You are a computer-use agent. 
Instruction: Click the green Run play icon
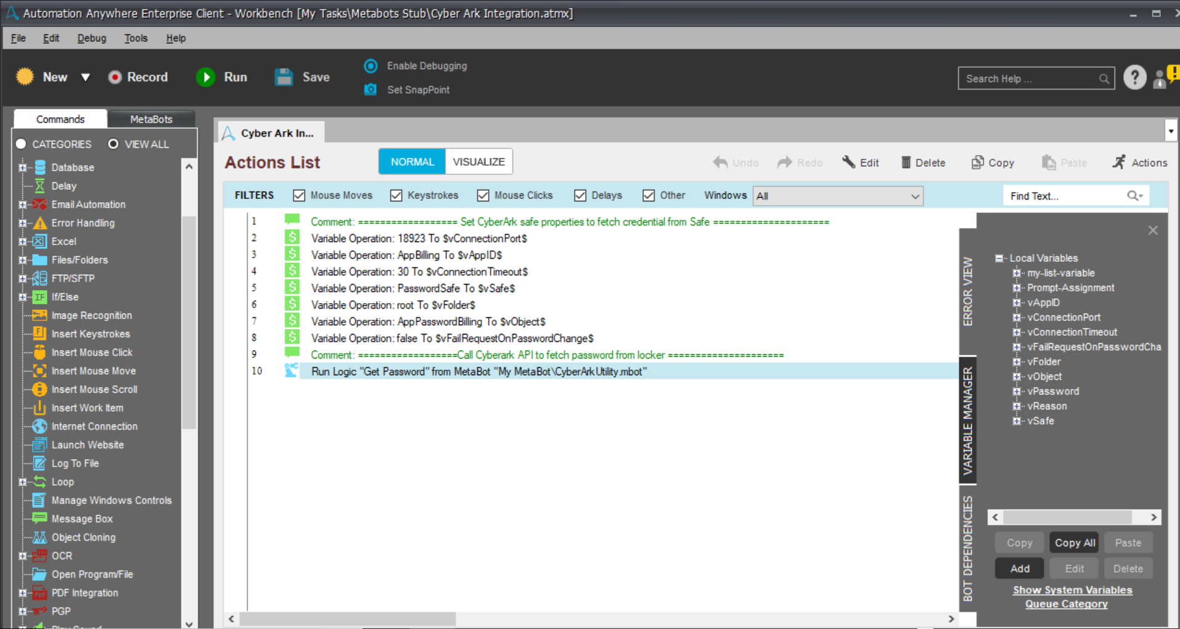pos(206,77)
